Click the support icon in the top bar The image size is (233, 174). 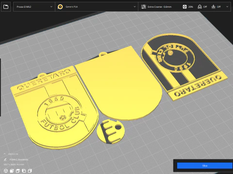(200, 7)
